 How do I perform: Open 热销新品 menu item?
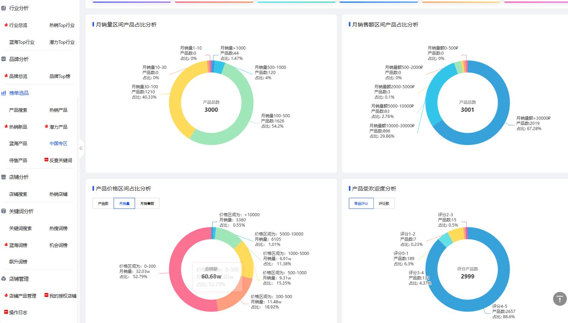click(x=18, y=127)
